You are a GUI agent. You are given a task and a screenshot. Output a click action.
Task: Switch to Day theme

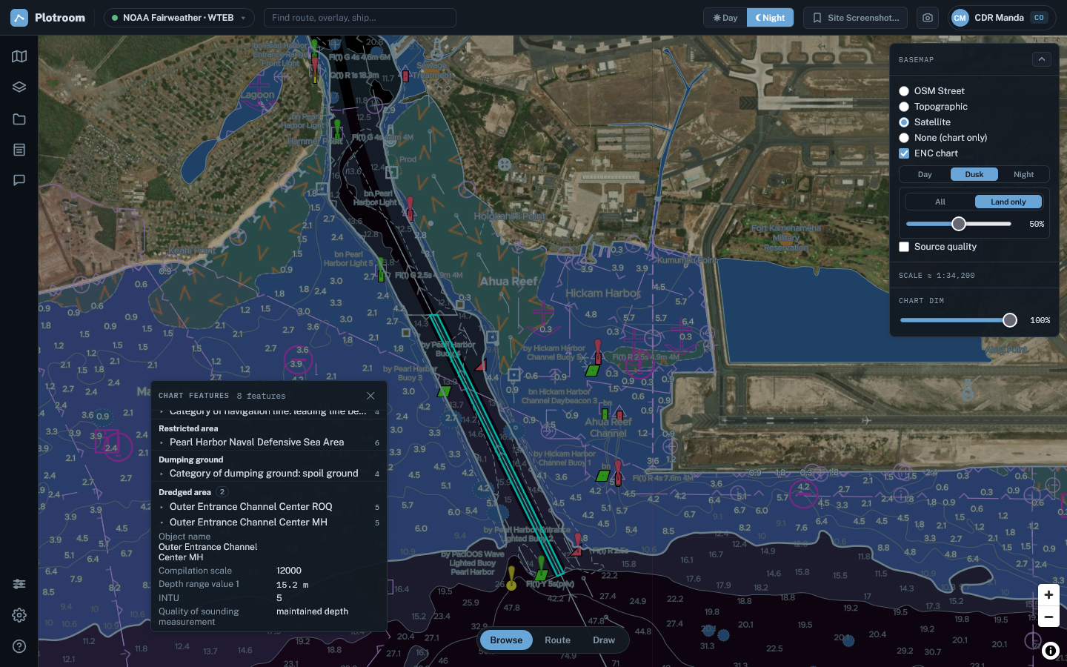tap(725, 18)
